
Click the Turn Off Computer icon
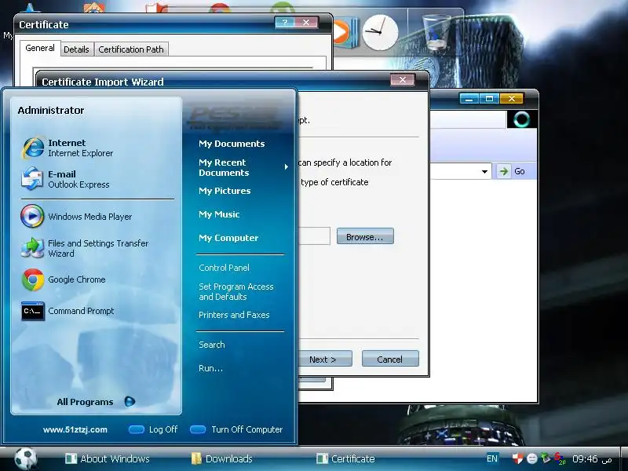click(x=198, y=429)
